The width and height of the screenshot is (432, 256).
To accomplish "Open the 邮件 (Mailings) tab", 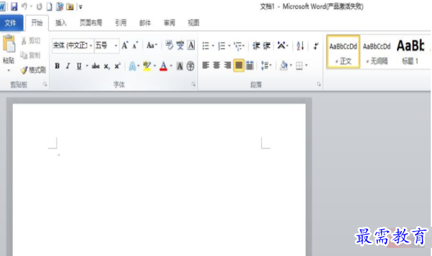I will click(x=145, y=23).
